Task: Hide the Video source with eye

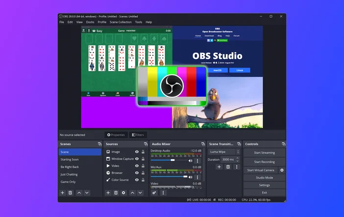Action: 137,166
